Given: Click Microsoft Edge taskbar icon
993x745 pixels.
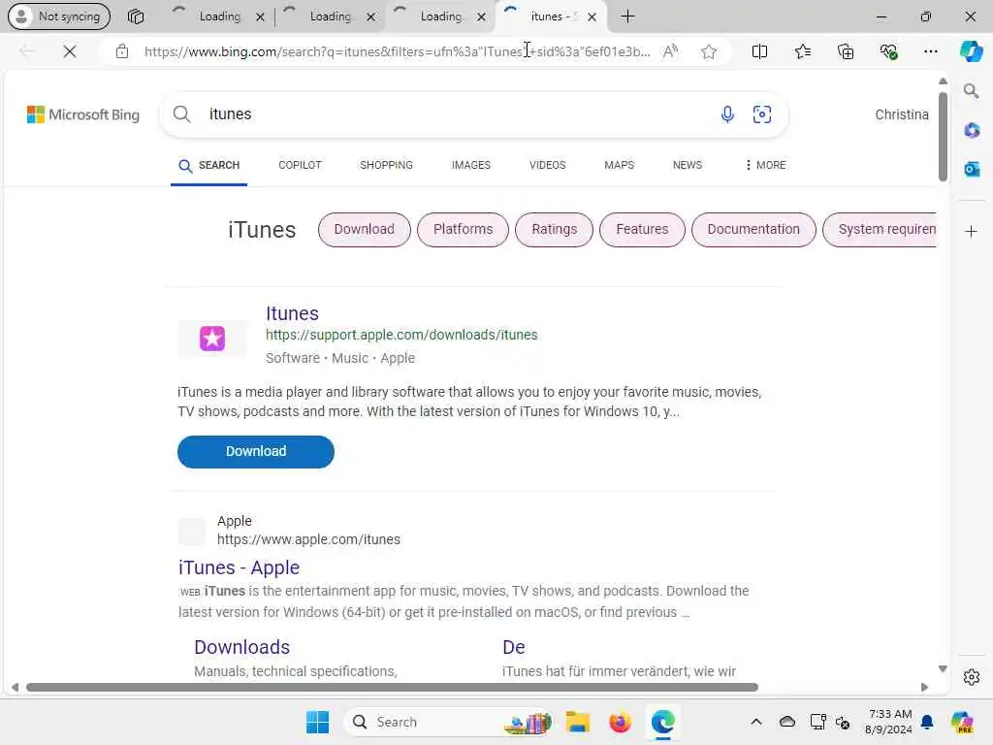Looking at the screenshot, I should pos(662,722).
